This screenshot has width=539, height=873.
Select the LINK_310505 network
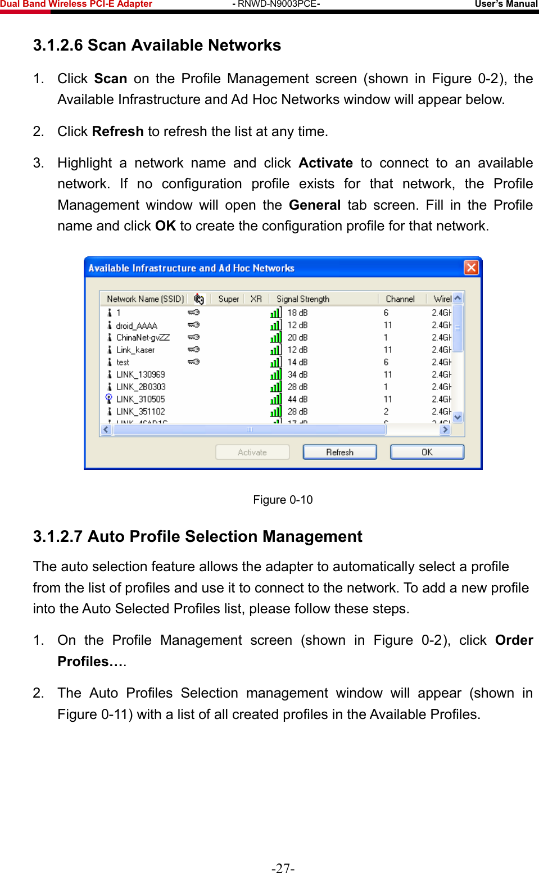141,399
